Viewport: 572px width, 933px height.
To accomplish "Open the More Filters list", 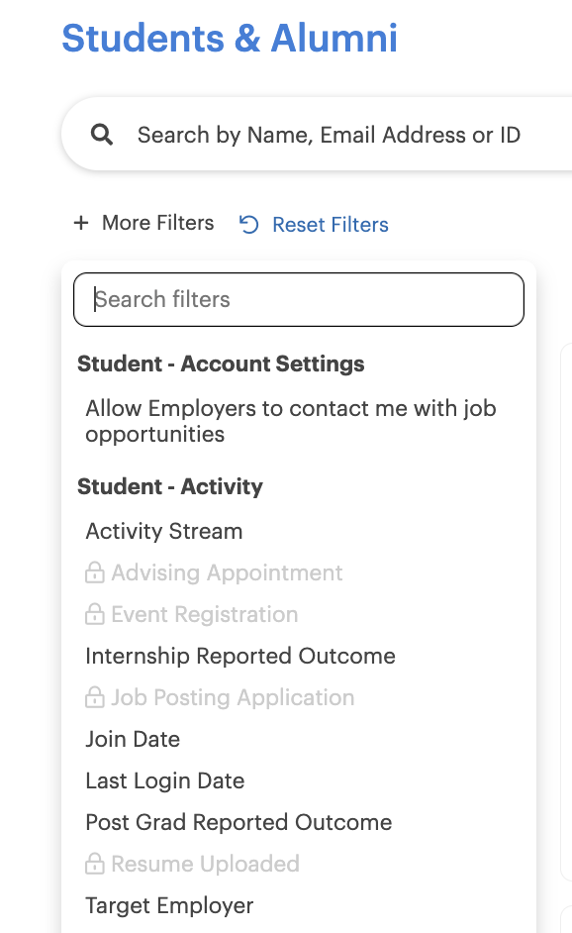I will [143, 223].
